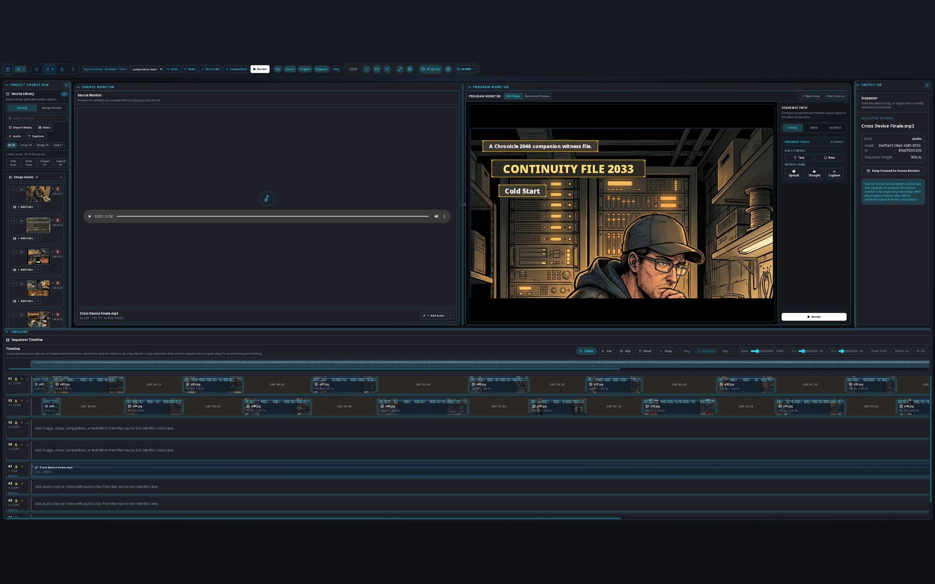Activate the Select tool in timeline

pos(586,351)
